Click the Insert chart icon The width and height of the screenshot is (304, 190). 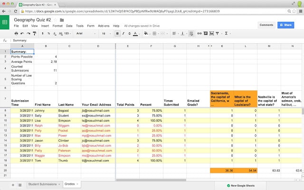[212, 34]
